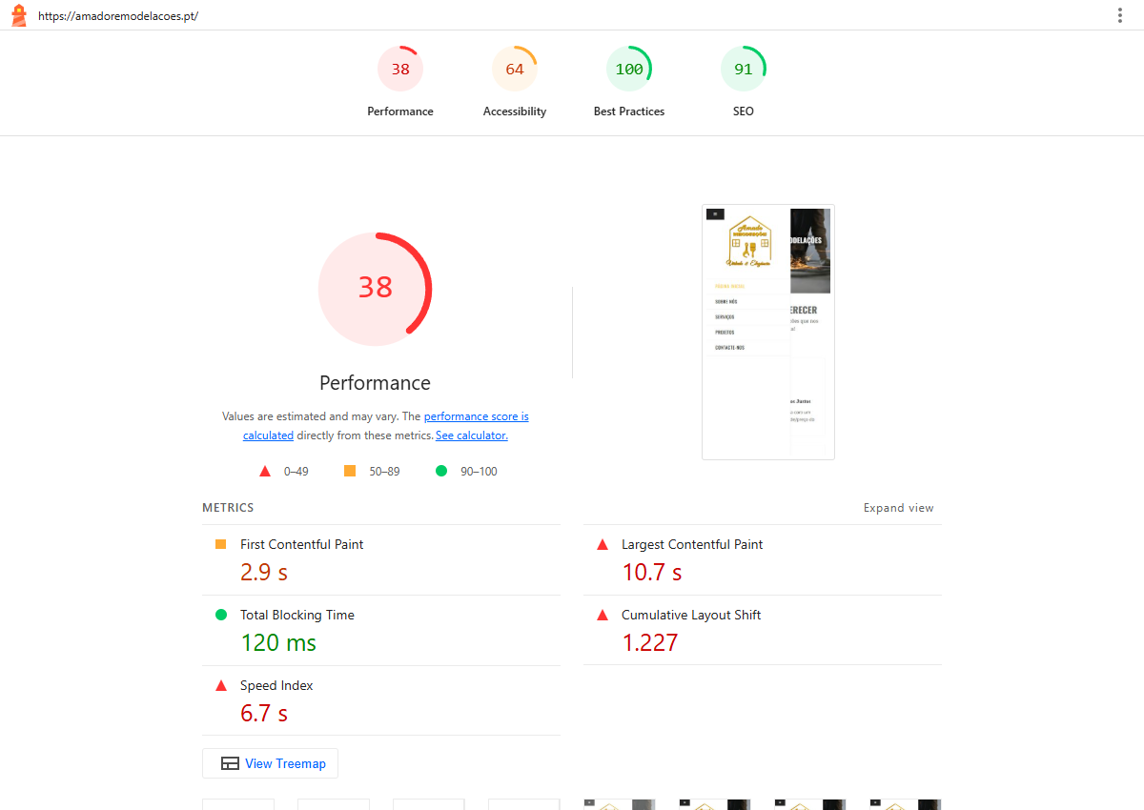This screenshot has width=1144, height=810.
Task: Jump to the SEO category gauge scoring 91
Action: pos(744,82)
